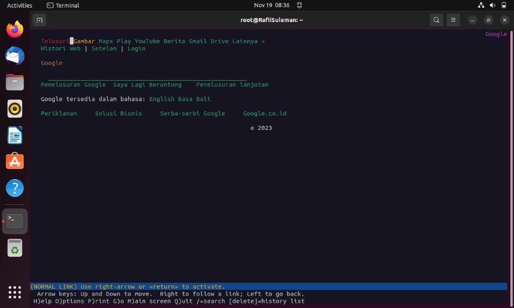Click the Lainnya » link
514x308 pixels.
(x=248, y=41)
